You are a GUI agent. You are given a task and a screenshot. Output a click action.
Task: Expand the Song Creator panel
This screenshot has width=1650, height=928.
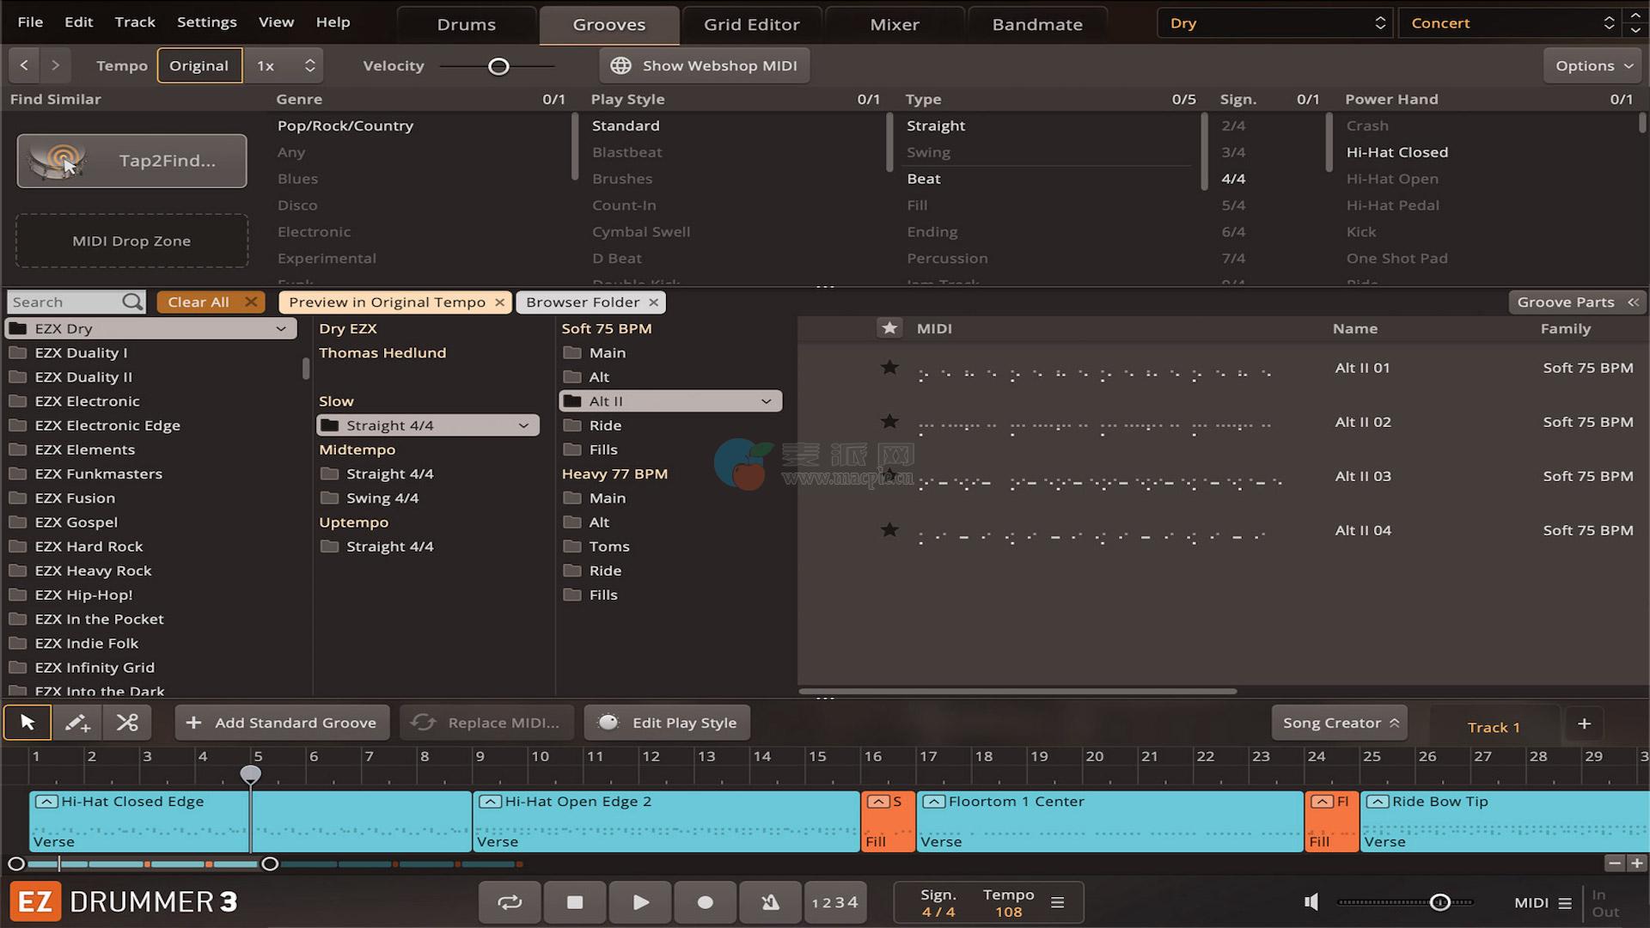click(1340, 723)
